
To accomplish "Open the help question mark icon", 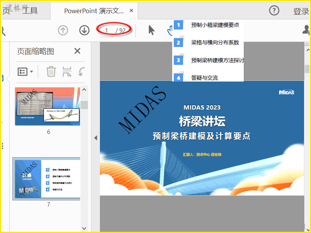I will point(274,10).
